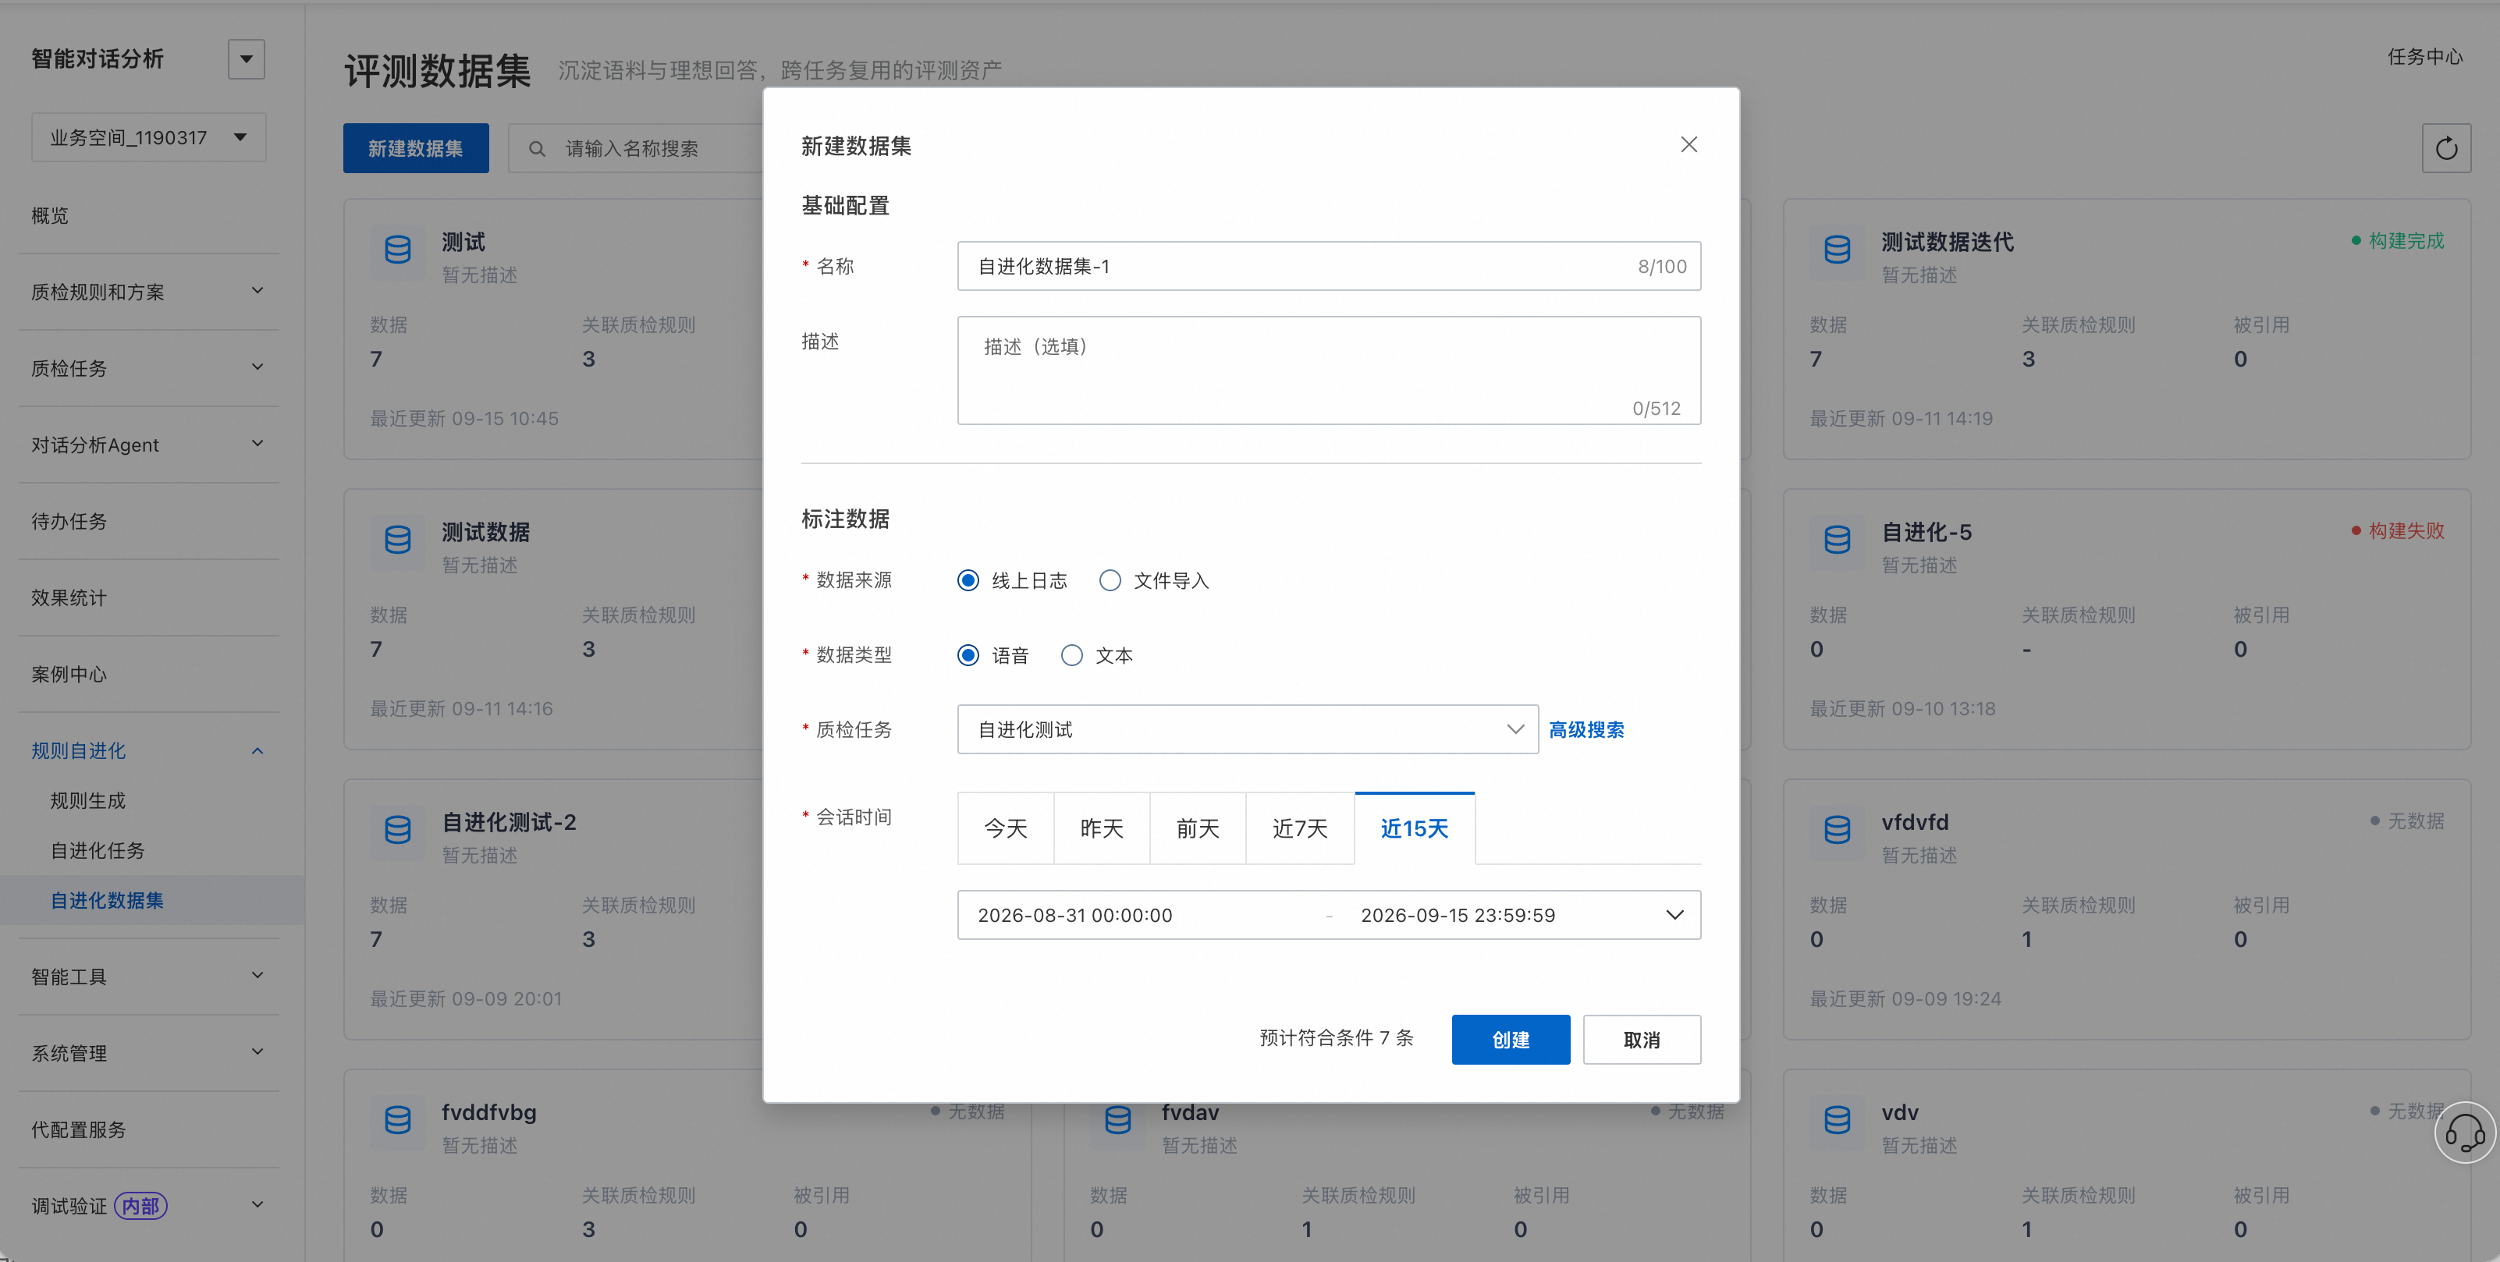Click the database icon of vdv card

coord(1837,1120)
